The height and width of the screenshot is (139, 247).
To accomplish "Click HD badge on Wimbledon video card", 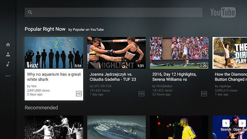I will click(x=204, y=93).
